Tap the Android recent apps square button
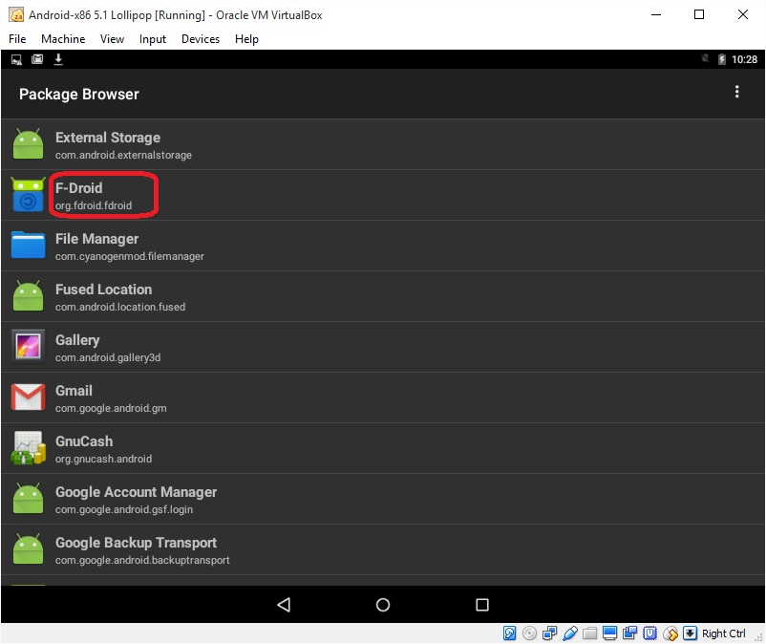 pos(482,605)
